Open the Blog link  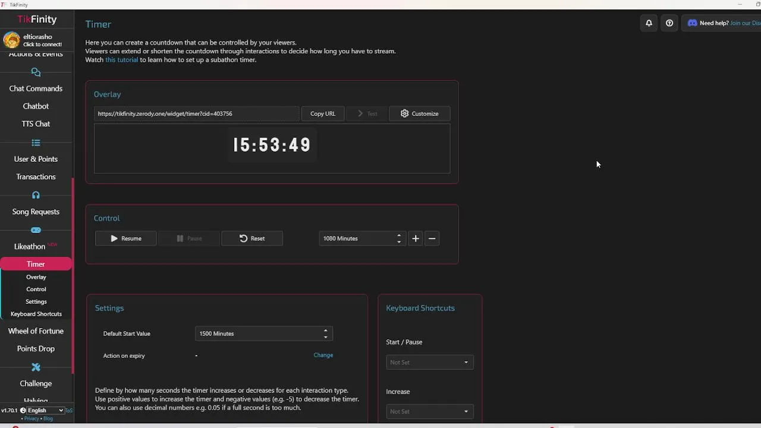pos(48,418)
